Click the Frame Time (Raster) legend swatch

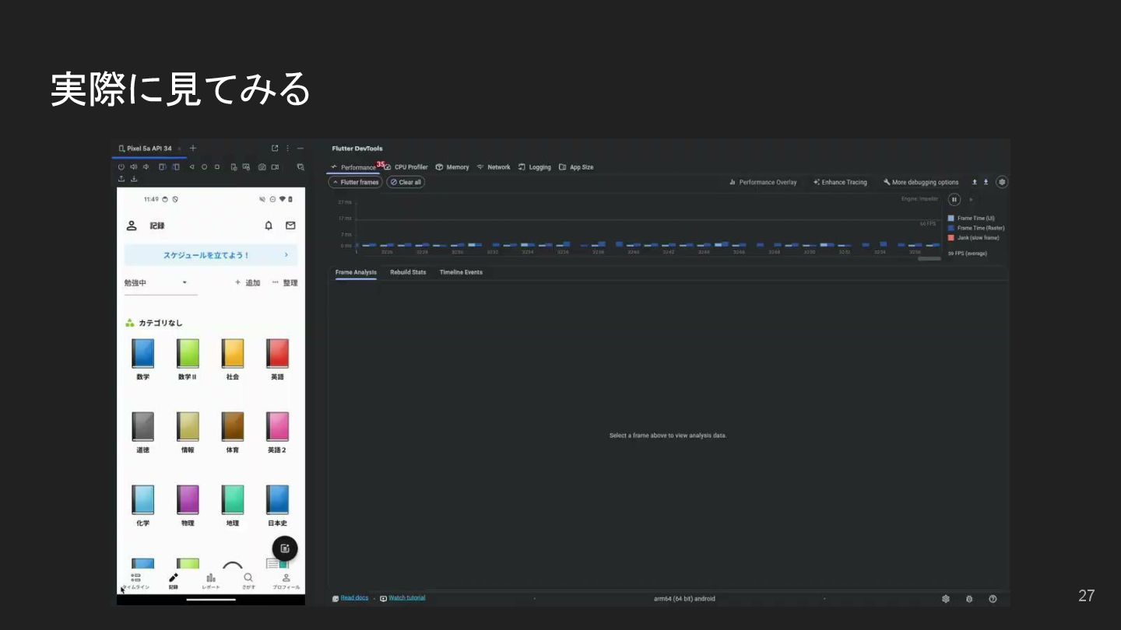pyautogui.click(x=951, y=228)
